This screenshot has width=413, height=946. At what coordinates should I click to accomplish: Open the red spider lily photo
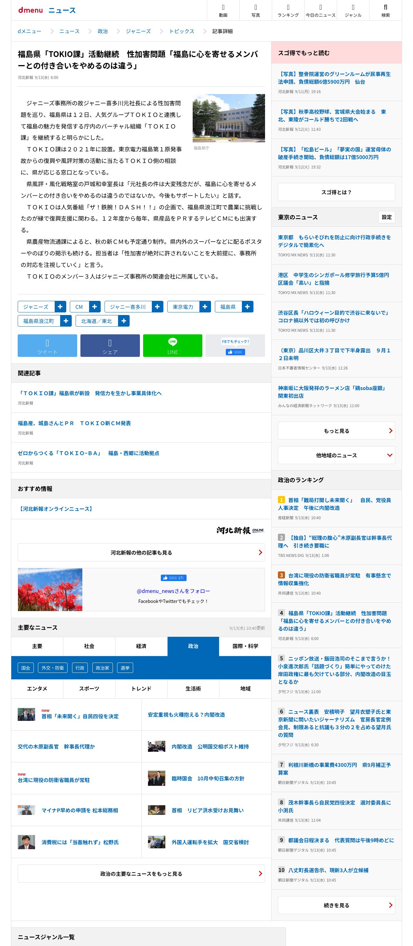(50, 589)
